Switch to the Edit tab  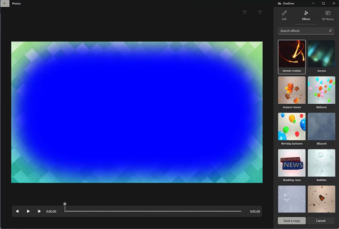(x=284, y=16)
